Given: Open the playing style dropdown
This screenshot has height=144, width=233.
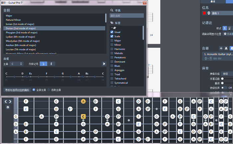Looking at the screenshot, I should [227, 74].
